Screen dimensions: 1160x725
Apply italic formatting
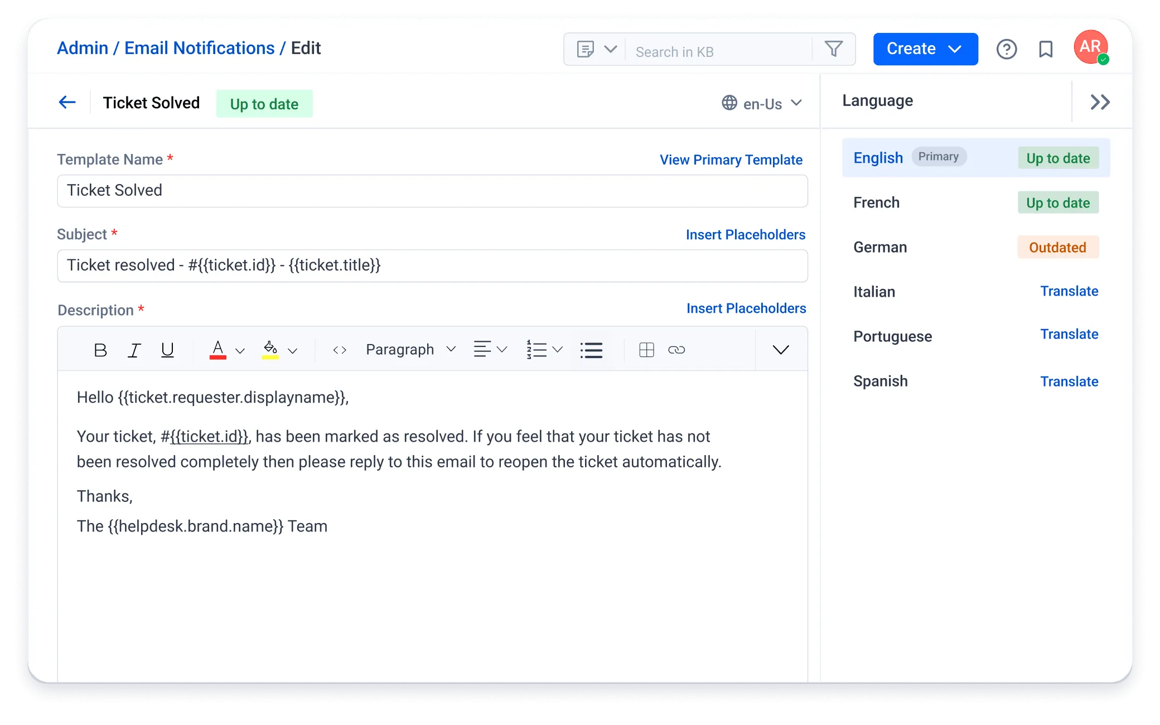pyautogui.click(x=134, y=350)
